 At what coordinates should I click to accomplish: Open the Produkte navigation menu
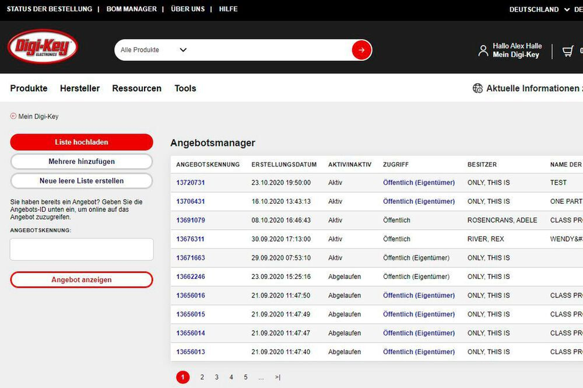point(28,88)
